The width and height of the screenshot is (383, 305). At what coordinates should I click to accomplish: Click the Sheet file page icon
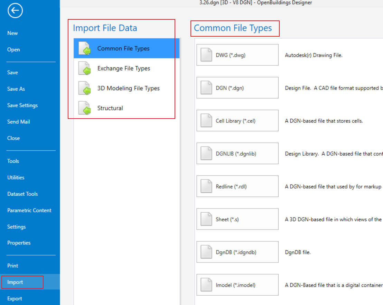[x=206, y=219]
